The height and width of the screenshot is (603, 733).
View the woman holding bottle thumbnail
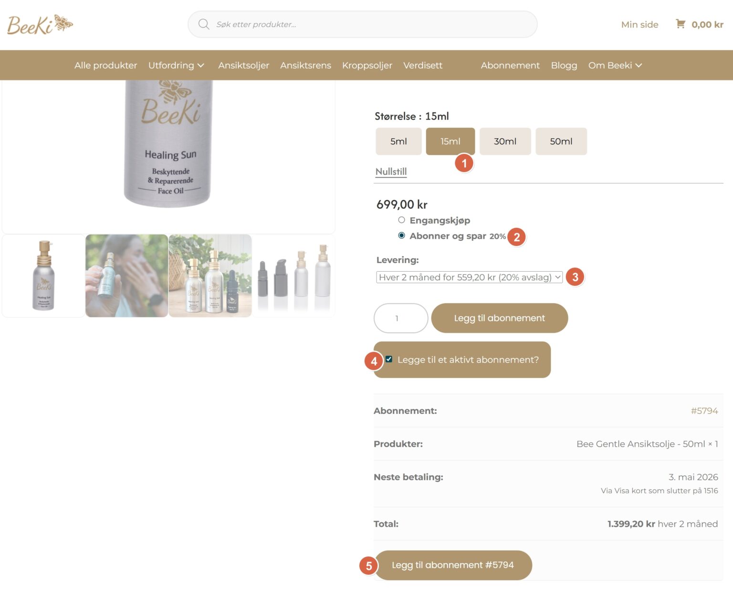[126, 276]
